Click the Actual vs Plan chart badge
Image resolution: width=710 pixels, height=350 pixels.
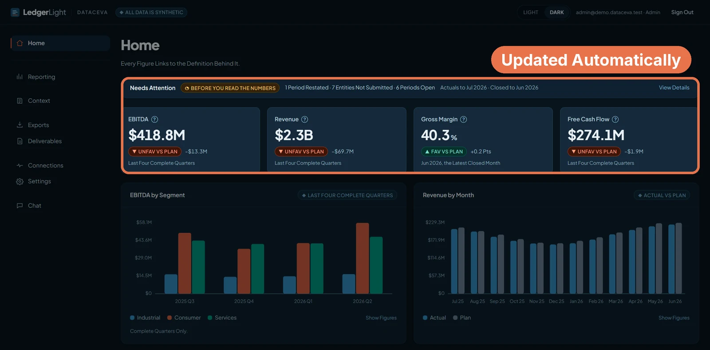click(662, 195)
